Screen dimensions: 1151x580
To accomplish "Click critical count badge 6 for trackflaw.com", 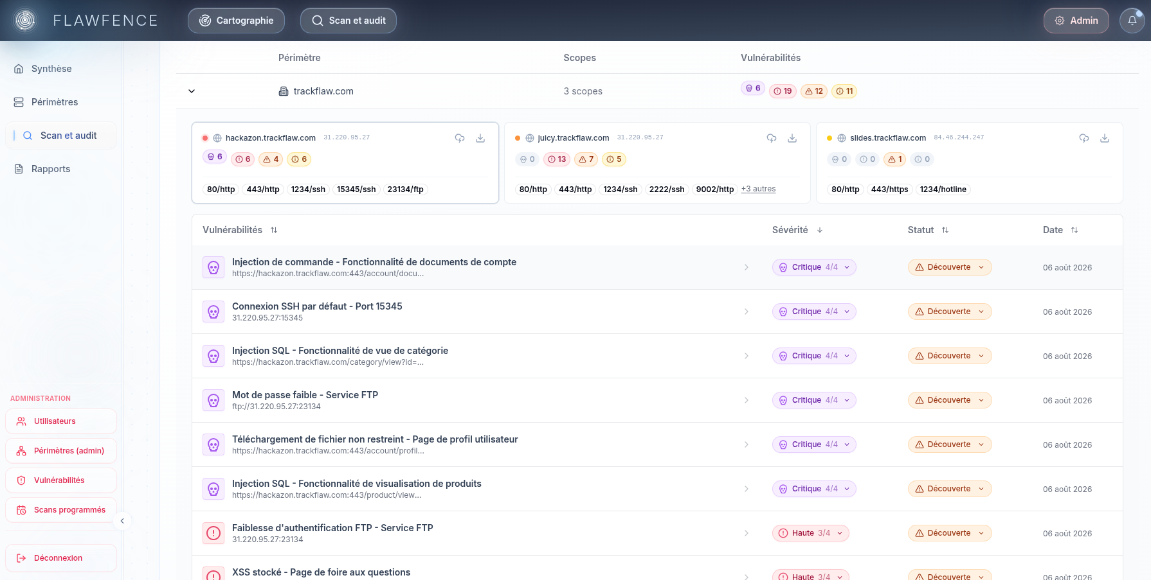I will [x=753, y=88].
